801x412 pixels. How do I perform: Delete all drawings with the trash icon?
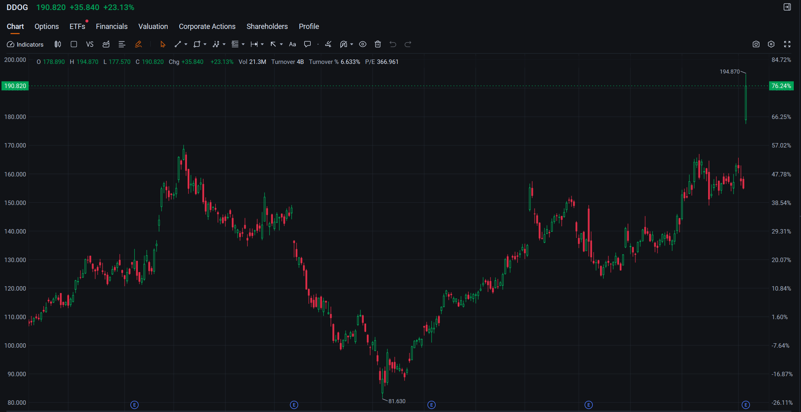(378, 44)
